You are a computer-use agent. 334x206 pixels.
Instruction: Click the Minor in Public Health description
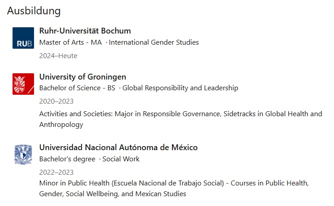(174, 189)
